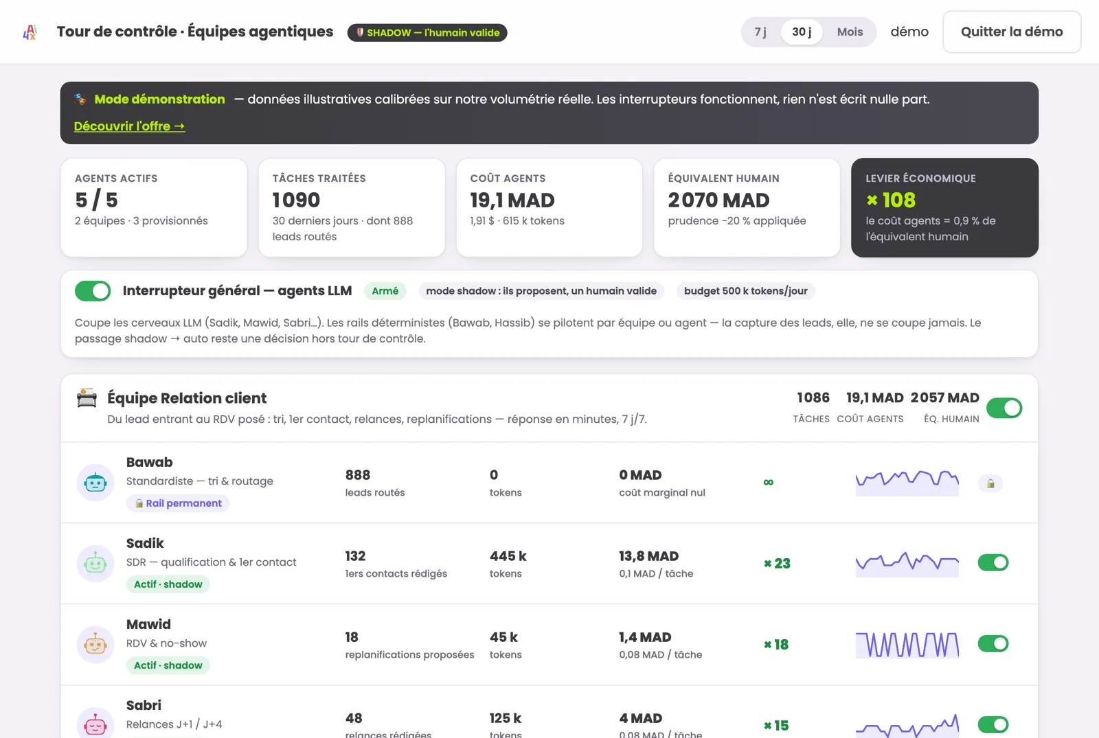Turn off the Mawid agent switch

coord(993,644)
